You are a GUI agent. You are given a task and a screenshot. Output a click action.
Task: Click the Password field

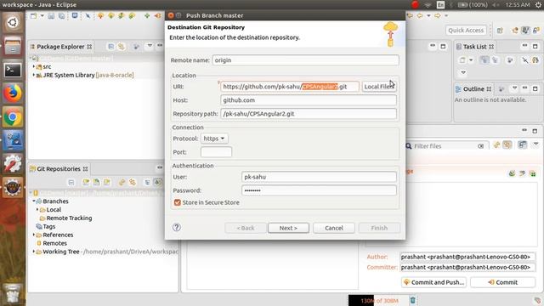pyautogui.click(x=319, y=190)
